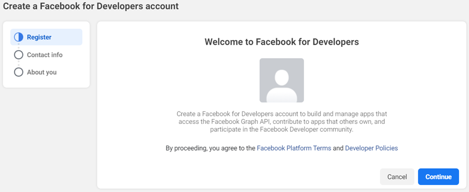Screen dimensions: 469x192
Task: Open the Contact info step
Action: [45, 55]
